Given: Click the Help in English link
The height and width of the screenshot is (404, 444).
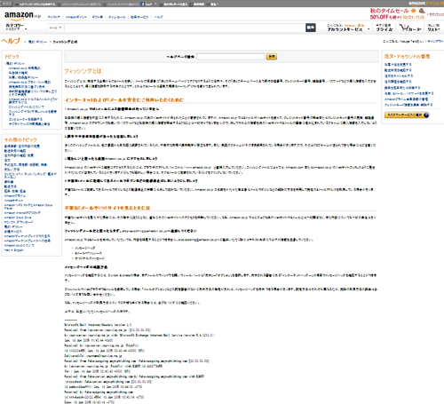Looking at the screenshot, I should (x=13, y=250).
